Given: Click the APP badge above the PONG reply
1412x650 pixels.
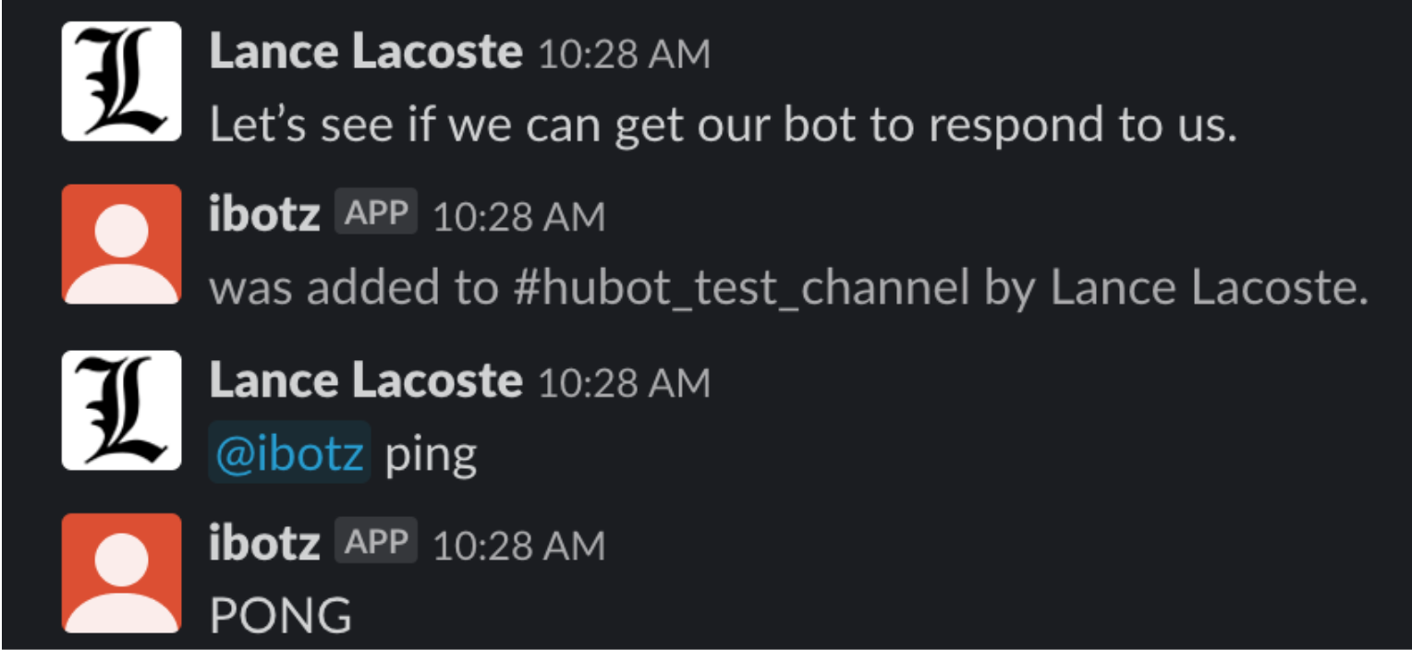Looking at the screenshot, I should pyautogui.click(x=376, y=542).
